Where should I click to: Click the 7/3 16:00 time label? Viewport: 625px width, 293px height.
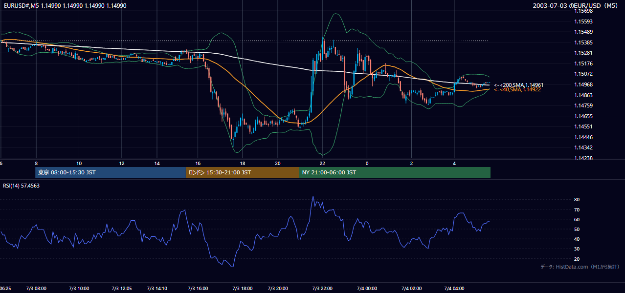coord(198,289)
